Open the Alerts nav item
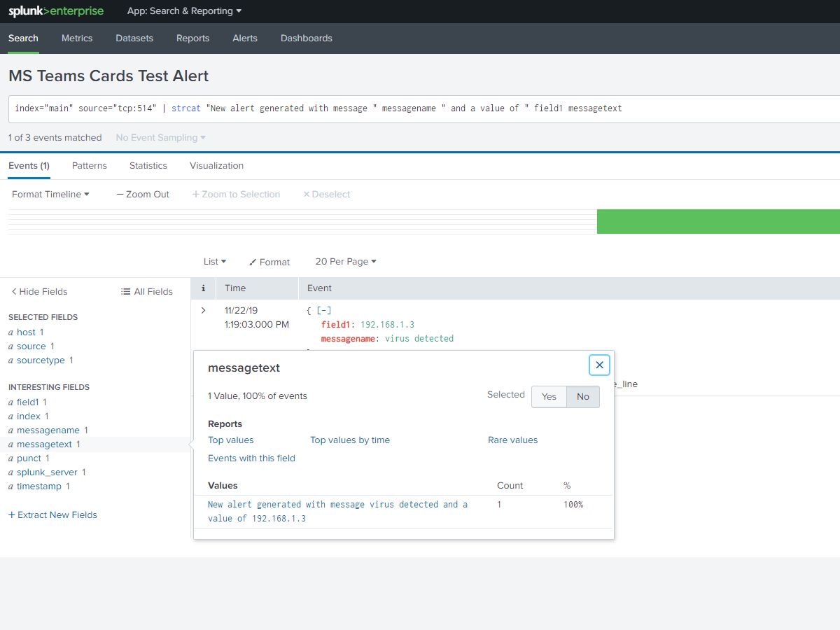 tap(245, 38)
